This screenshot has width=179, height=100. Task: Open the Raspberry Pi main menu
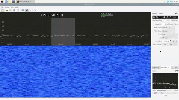[x=2, y=2]
